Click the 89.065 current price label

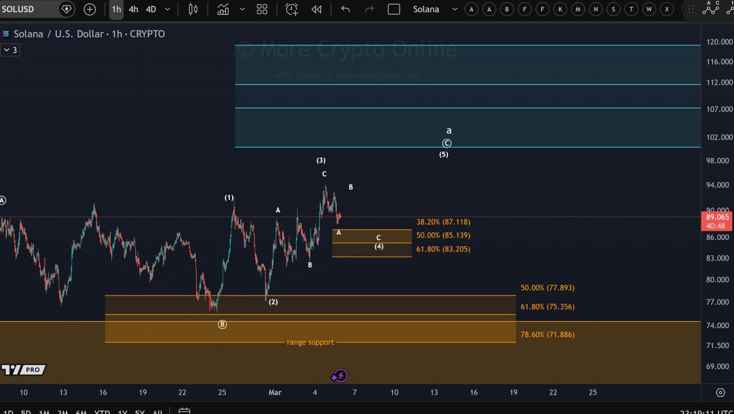[x=717, y=218]
